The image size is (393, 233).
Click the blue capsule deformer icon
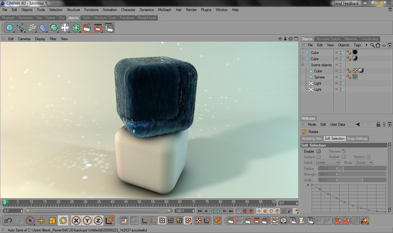(x=42, y=28)
